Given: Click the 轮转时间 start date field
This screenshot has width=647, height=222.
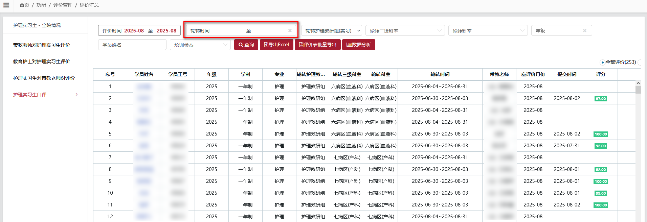Looking at the screenshot, I should coord(217,31).
